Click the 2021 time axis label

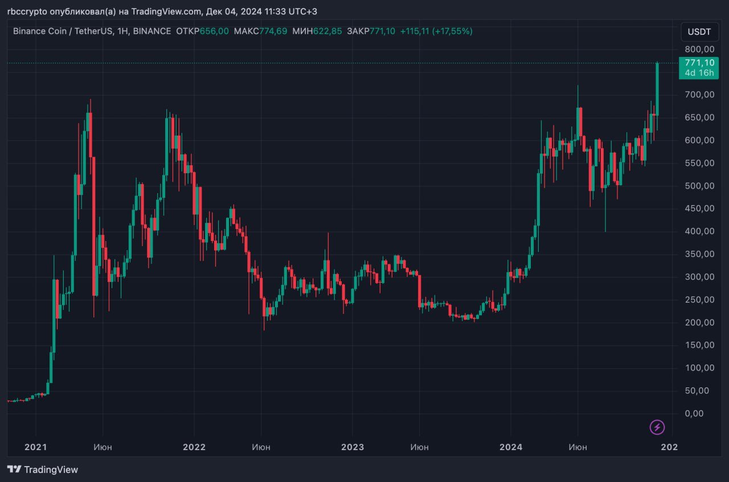pos(35,447)
